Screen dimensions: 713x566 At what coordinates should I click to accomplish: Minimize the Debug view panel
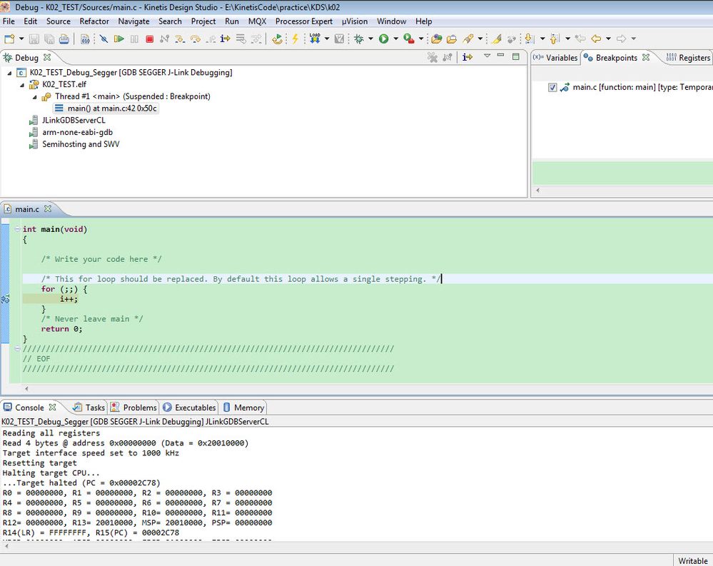coord(500,56)
